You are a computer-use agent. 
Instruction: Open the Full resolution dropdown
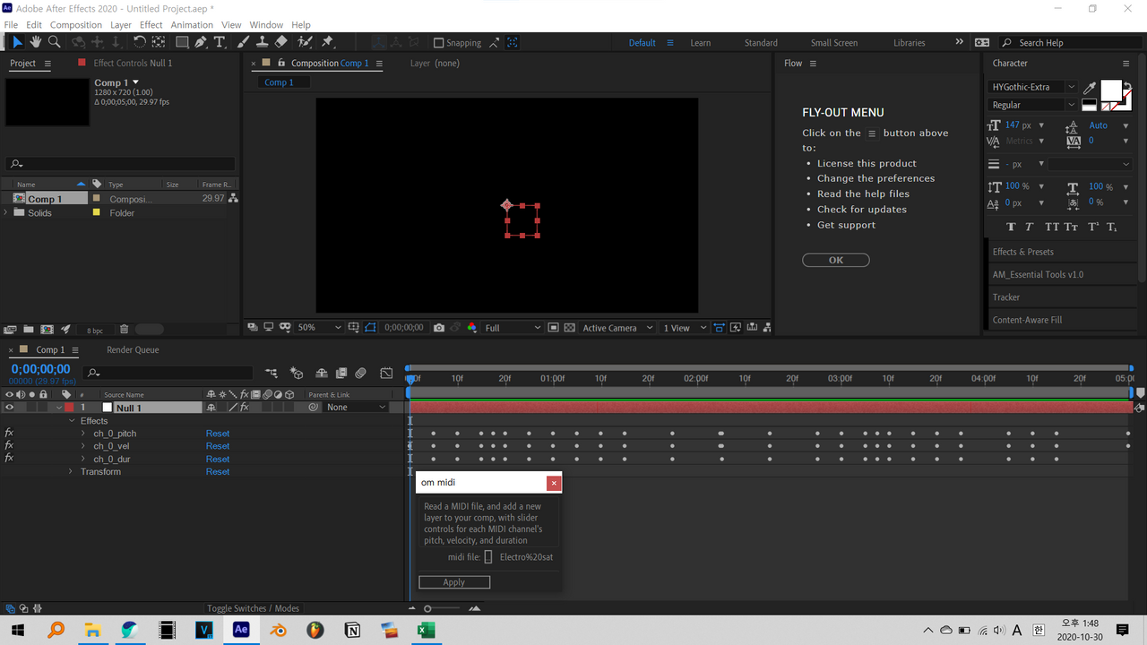tap(513, 328)
